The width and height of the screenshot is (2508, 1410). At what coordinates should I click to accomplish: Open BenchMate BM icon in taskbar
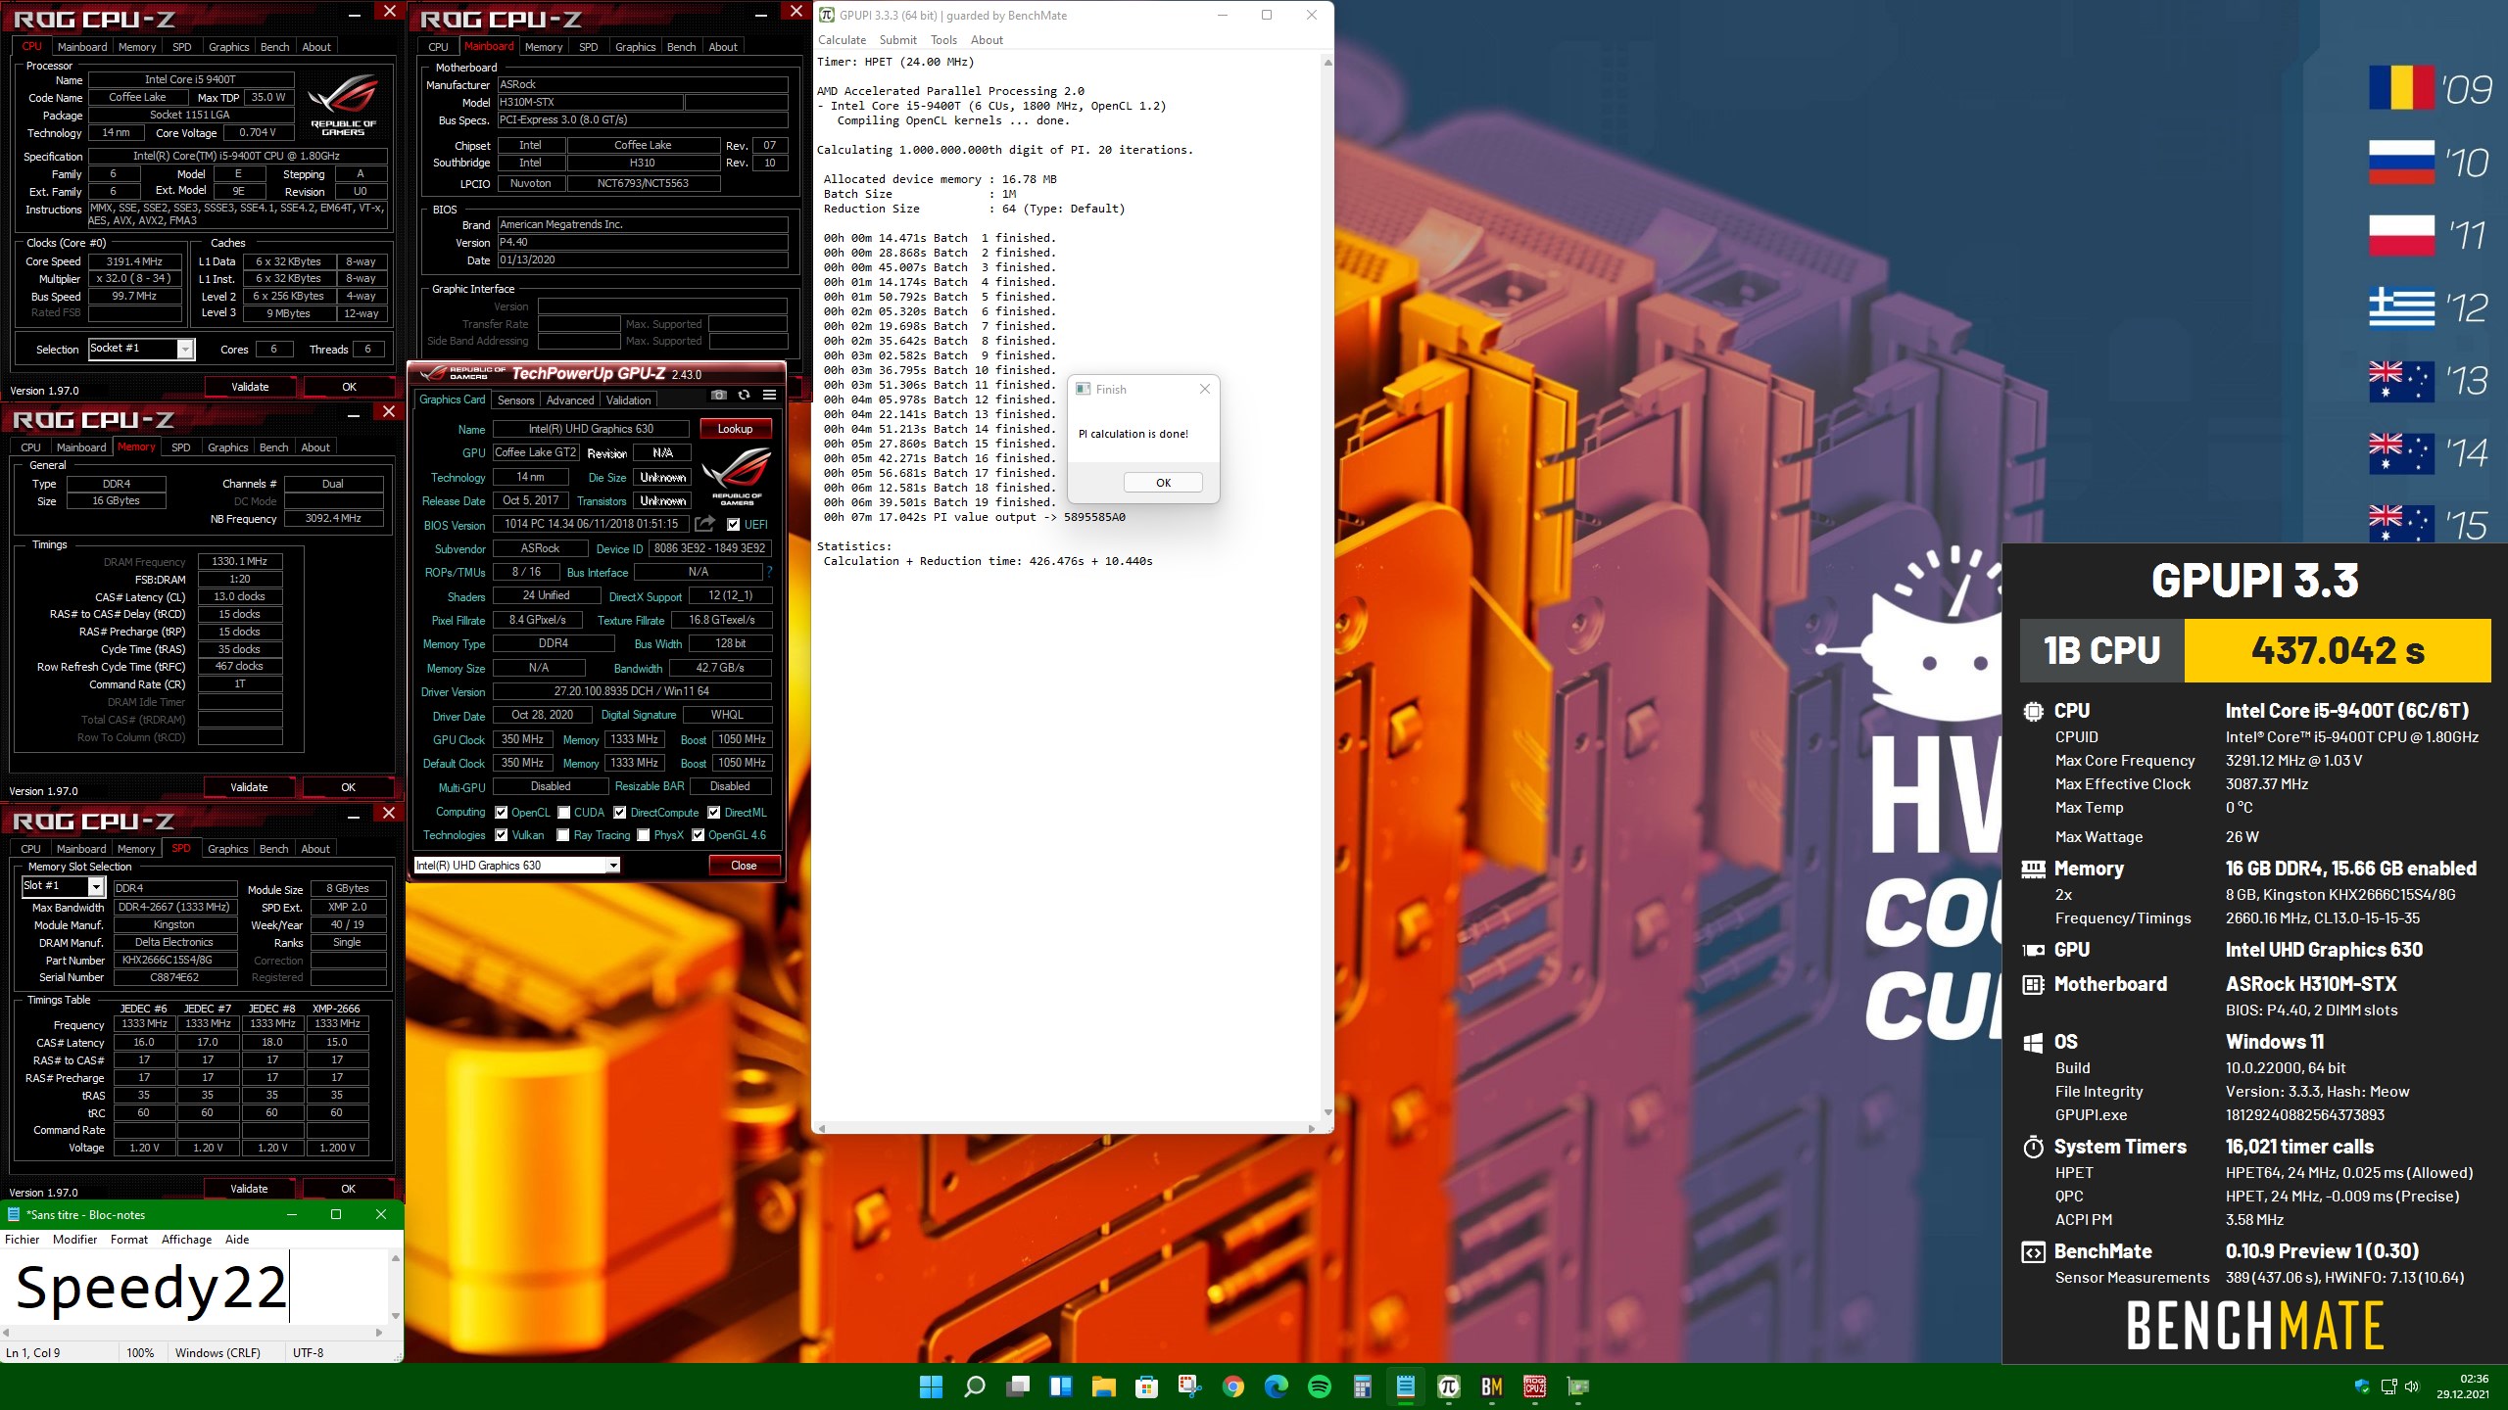1491,1386
